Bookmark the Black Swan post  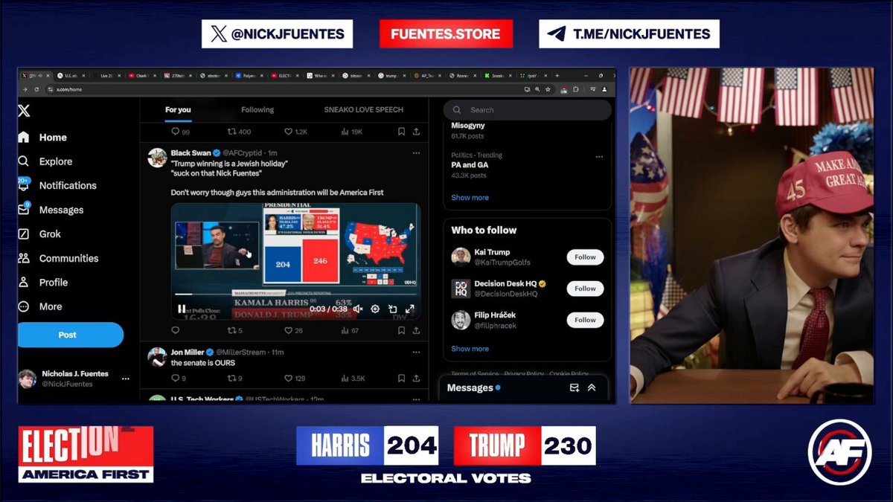tap(400, 330)
